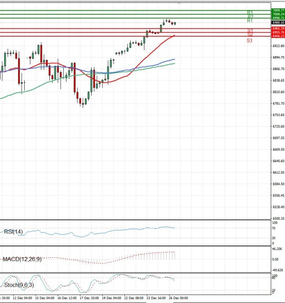The width and height of the screenshot is (285, 303).
Task: Select the 7000.24 resistance price tag
Action: 278,14
